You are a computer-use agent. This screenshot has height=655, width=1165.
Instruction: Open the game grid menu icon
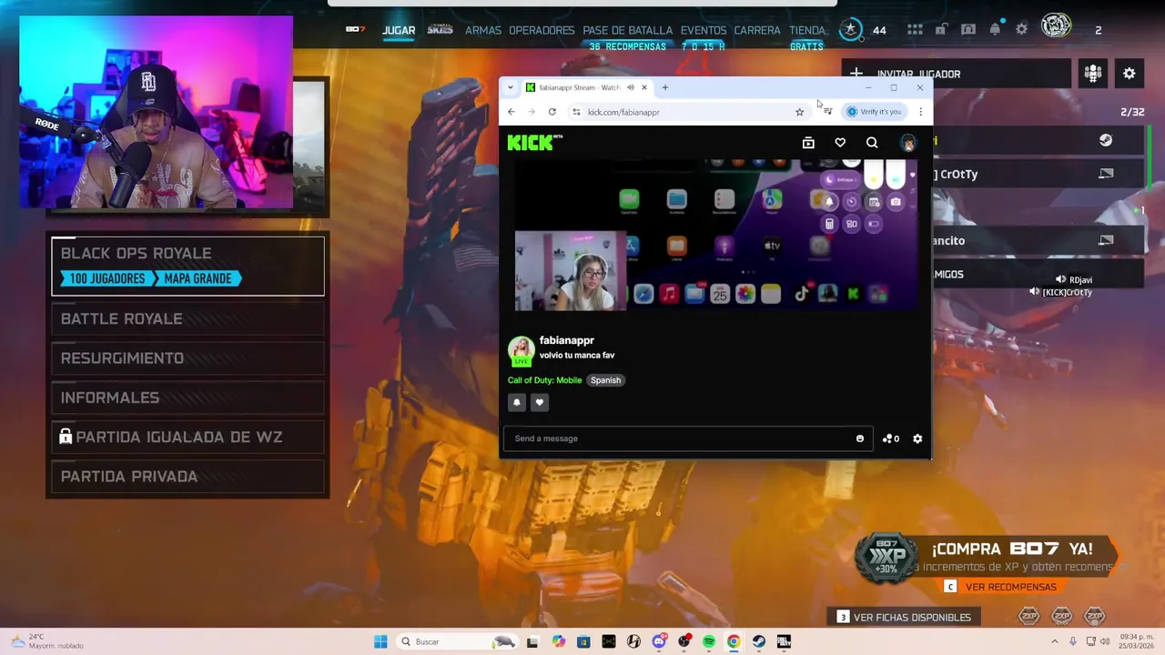click(x=915, y=30)
